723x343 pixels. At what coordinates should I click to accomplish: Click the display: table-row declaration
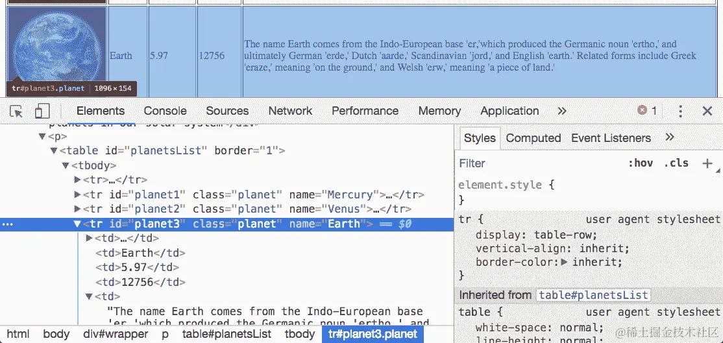point(536,235)
